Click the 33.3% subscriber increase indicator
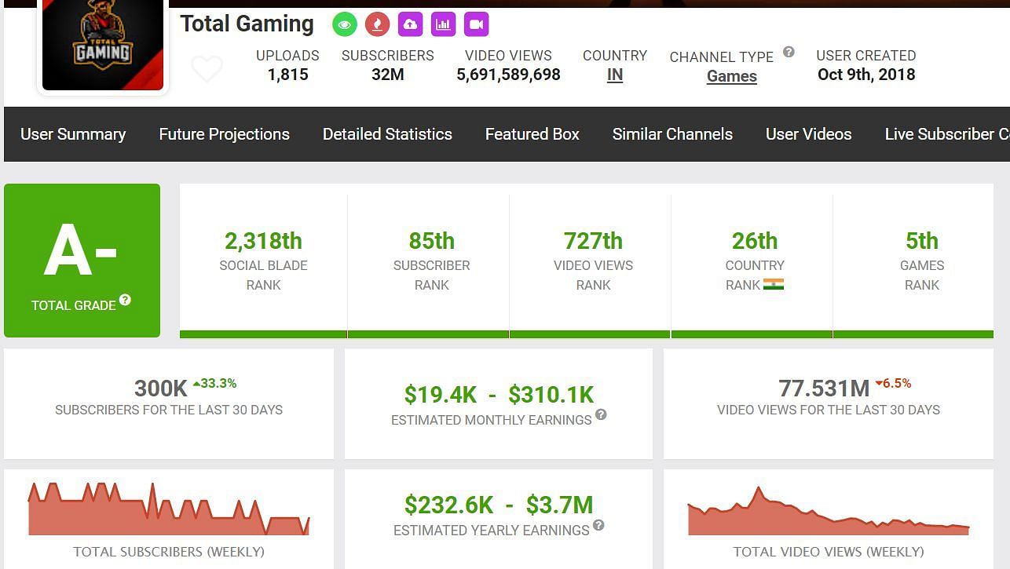Image resolution: width=1010 pixels, height=569 pixels. 214,384
